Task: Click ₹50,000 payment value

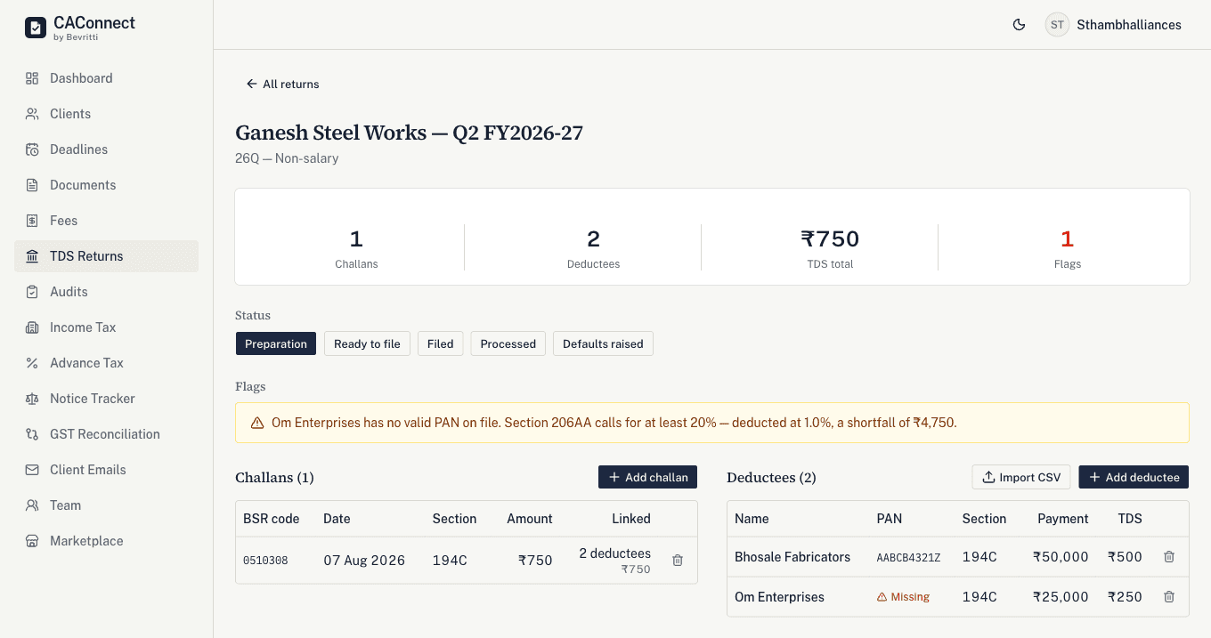Action: pos(1061,557)
